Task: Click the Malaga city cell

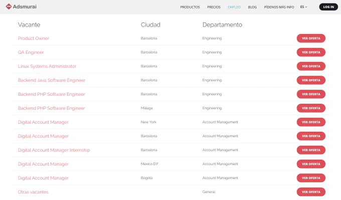Action: 146,108
